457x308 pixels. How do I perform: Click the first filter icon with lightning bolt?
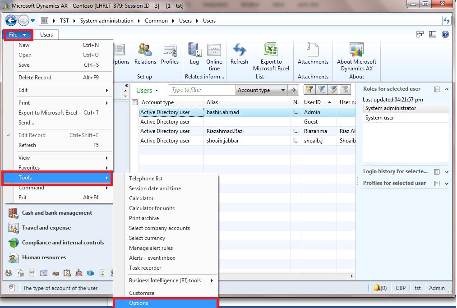[309, 90]
